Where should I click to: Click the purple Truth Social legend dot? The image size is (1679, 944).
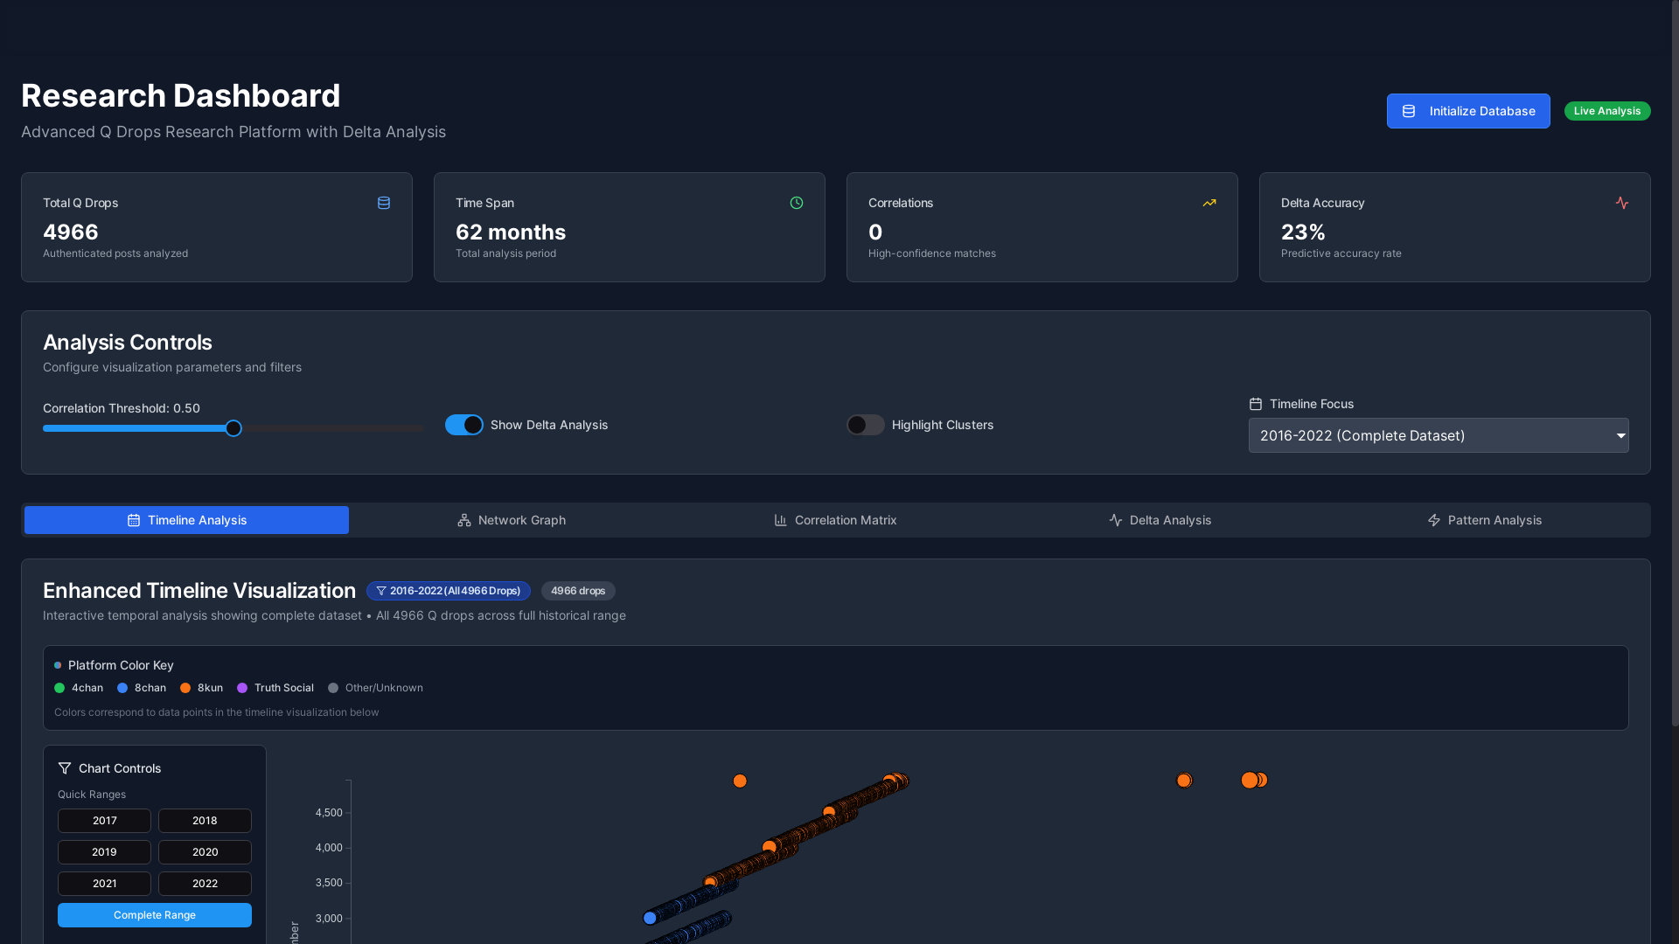[x=242, y=688]
